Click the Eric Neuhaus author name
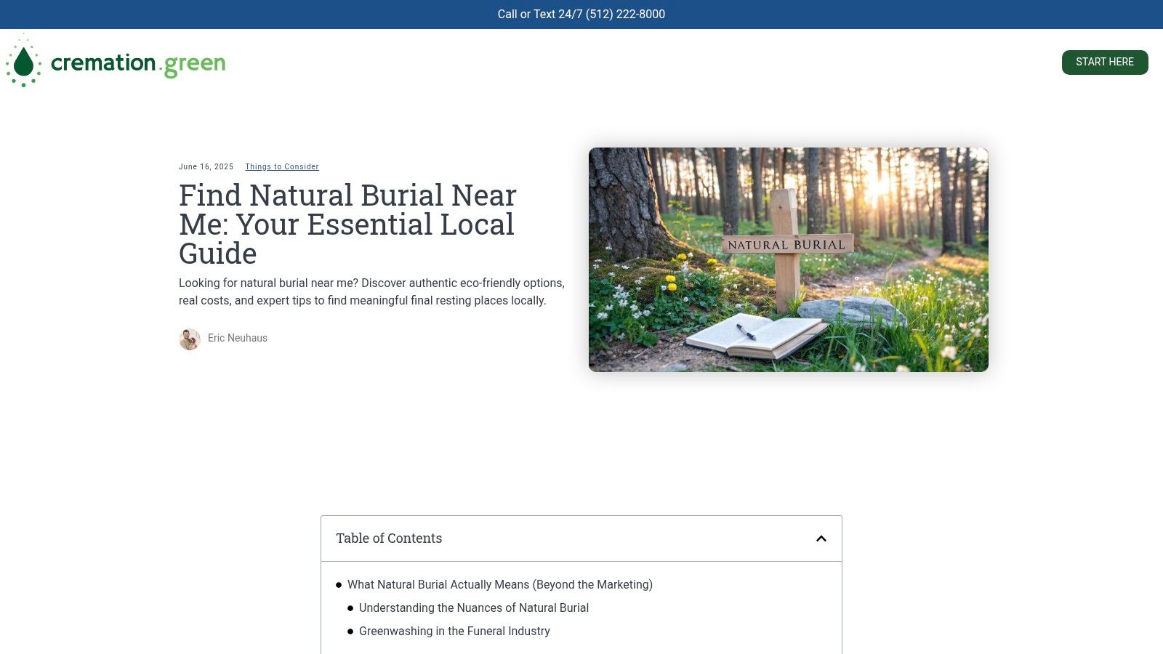 (x=238, y=338)
